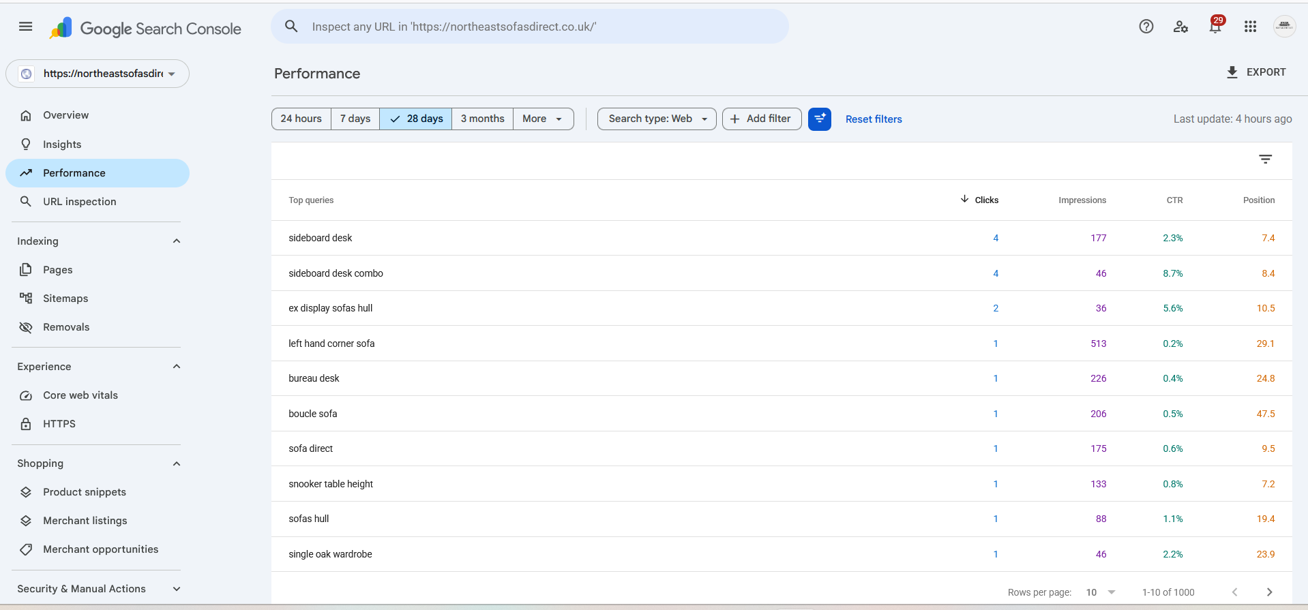This screenshot has width=1308, height=610.
Task: Open the help question mark icon
Action: 1146,27
